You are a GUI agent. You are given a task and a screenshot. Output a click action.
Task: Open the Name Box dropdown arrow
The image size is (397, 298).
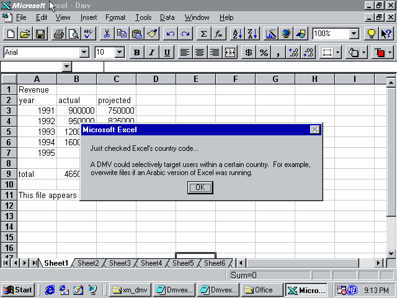[66, 66]
